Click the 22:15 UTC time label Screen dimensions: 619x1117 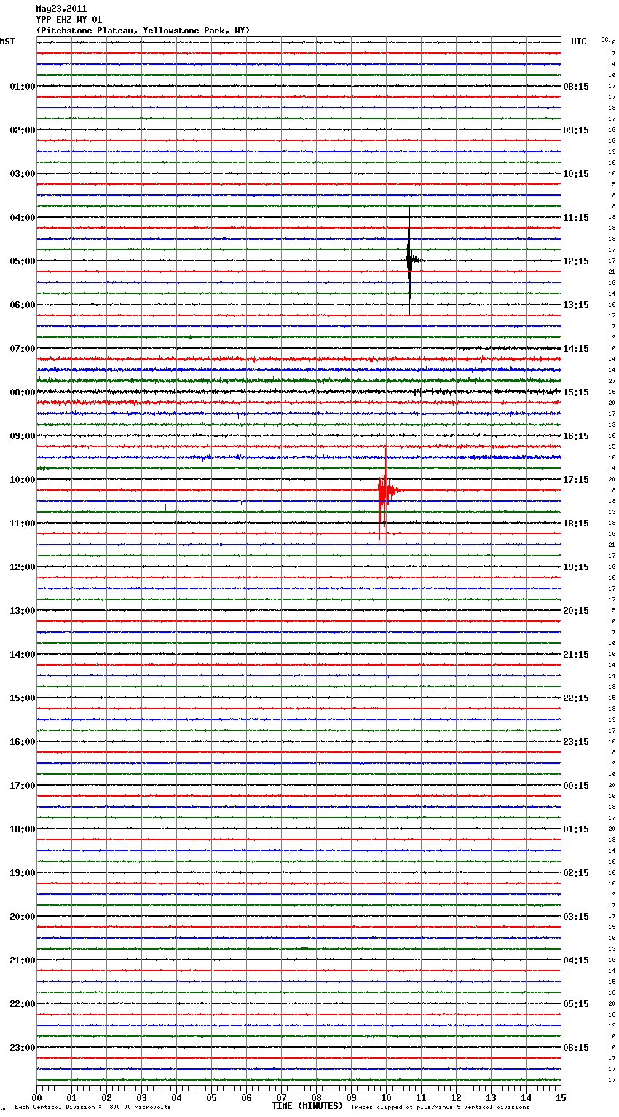(576, 698)
